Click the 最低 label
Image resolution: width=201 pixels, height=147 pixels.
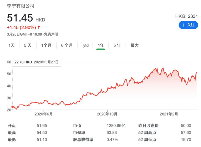pos(12,140)
